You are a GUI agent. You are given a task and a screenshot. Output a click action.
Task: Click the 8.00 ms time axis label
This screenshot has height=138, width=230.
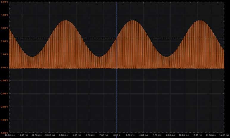coord(170,135)
